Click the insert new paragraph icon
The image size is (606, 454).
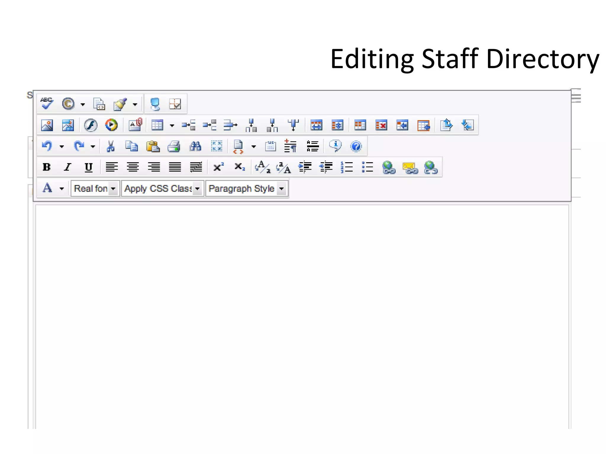click(290, 146)
